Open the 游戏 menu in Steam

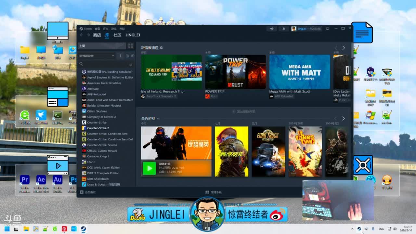(x=114, y=29)
